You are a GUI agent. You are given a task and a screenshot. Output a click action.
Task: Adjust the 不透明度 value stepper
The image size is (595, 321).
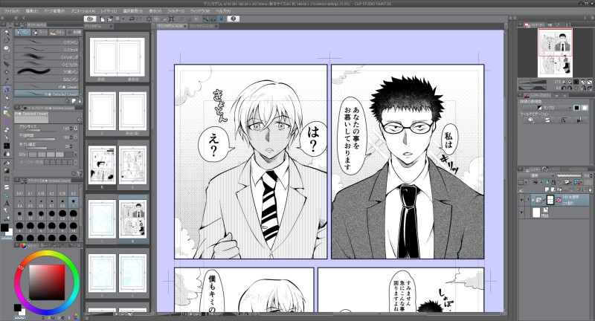[x=71, y=137]
